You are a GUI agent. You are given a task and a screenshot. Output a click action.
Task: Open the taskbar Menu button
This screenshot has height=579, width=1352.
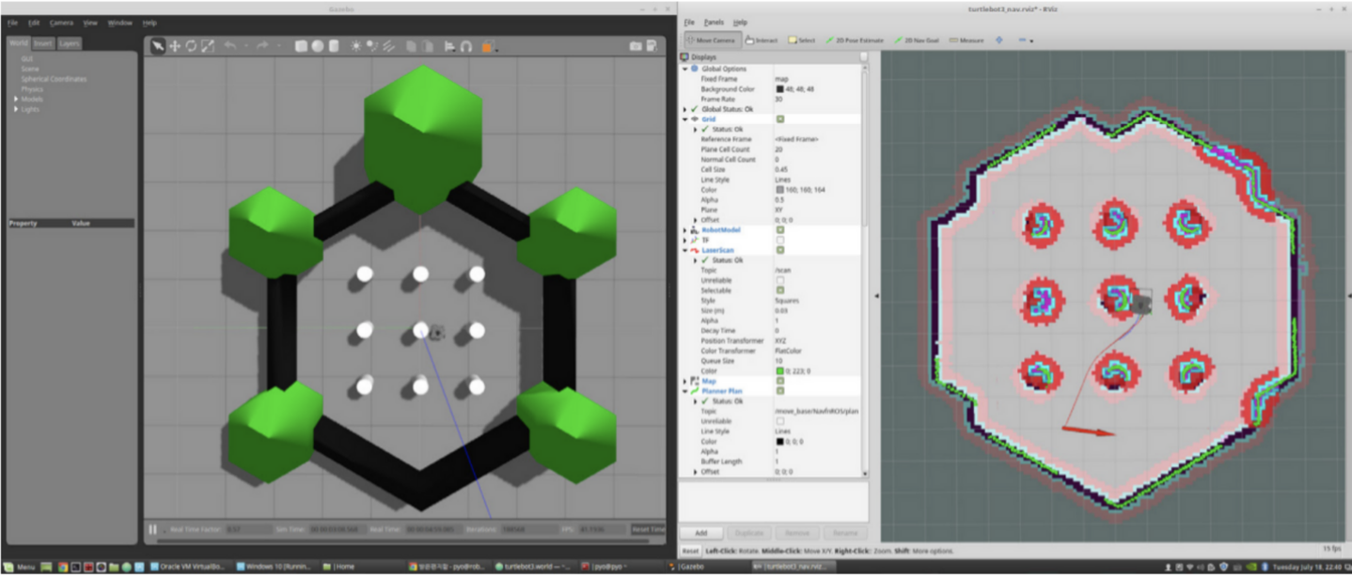pyautogui.click(x=19, y=567)
